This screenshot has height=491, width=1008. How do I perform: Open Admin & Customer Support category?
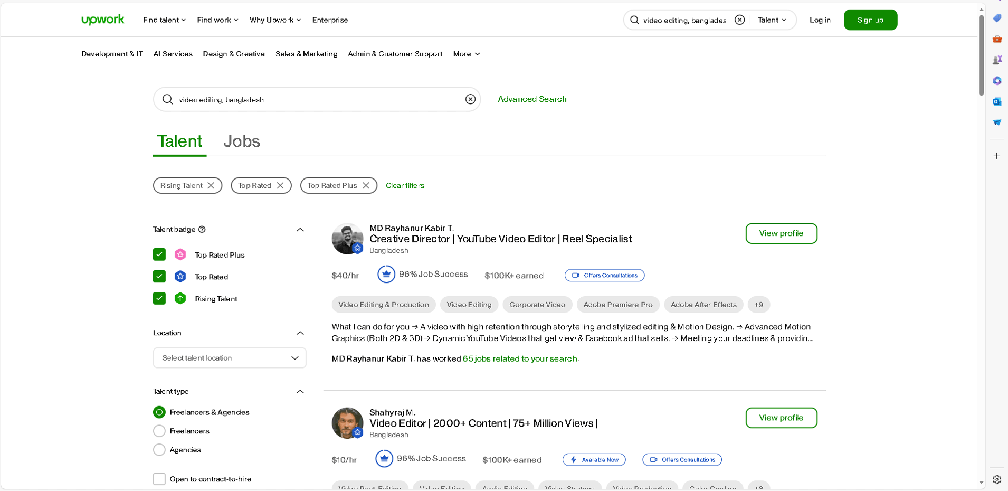[395, 54]
